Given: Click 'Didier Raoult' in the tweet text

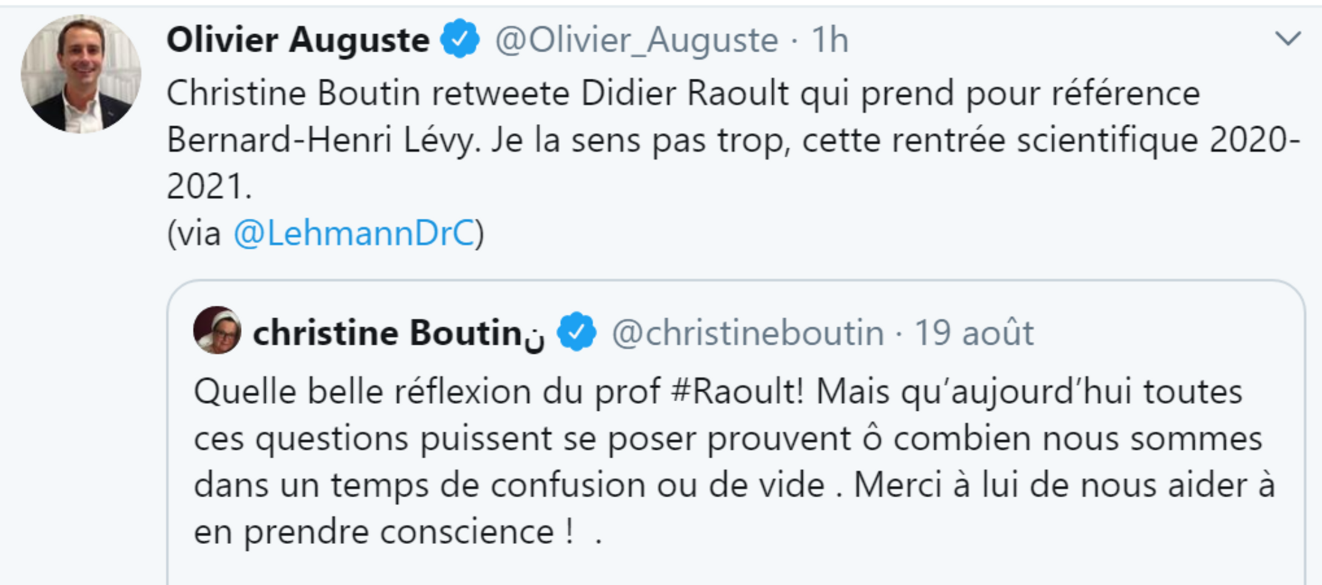Looking at the screenshot, I should [x=684, y=94].
